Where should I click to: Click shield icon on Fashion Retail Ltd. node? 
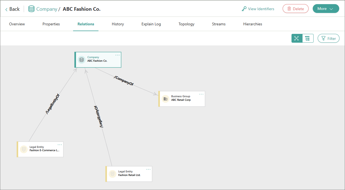[x=113, y=174]
